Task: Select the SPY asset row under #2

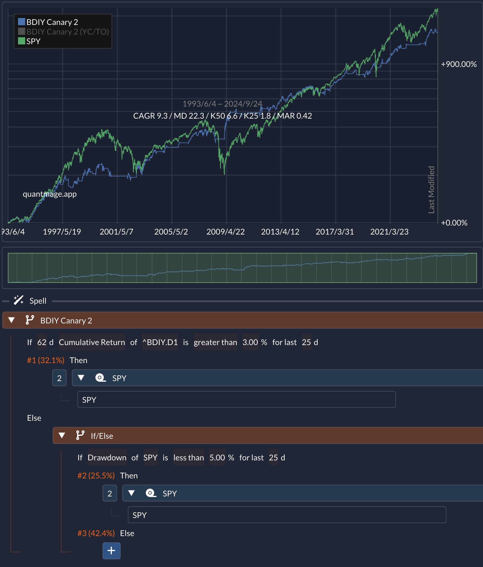Action: (x=287, y=515)
